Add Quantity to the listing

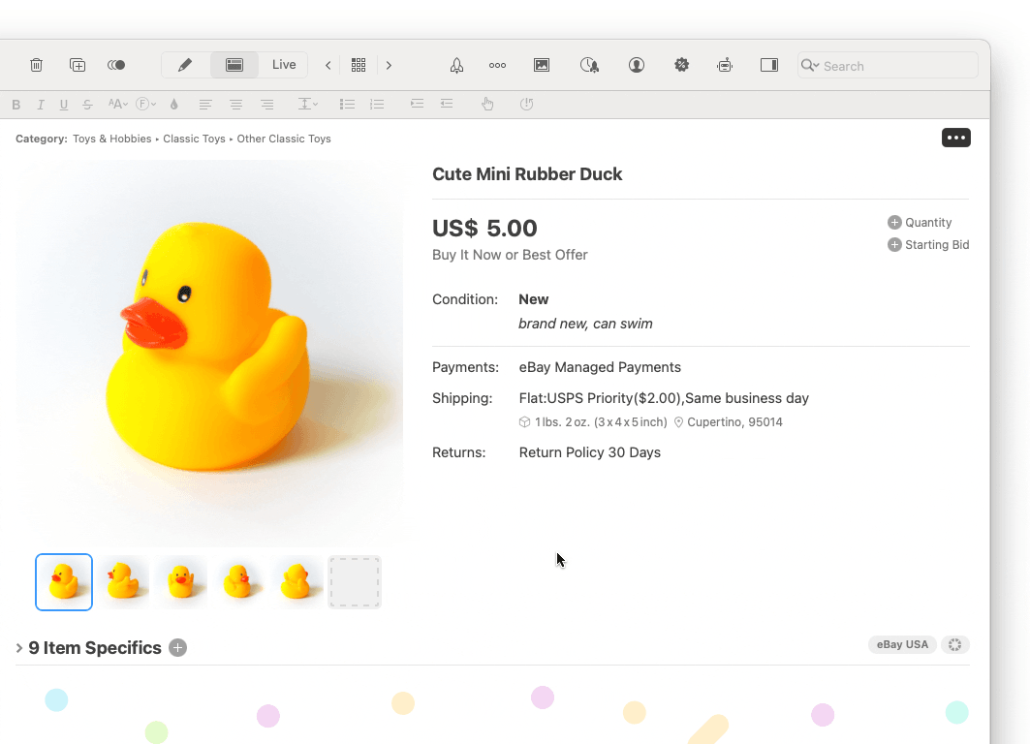(x=894, y=223)
